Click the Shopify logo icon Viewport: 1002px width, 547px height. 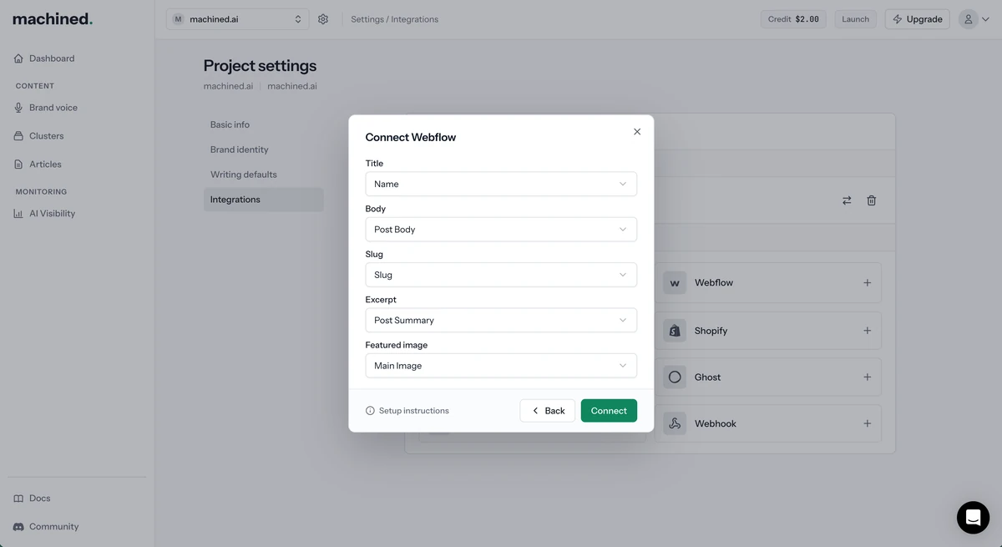click(x=675, y=331)
